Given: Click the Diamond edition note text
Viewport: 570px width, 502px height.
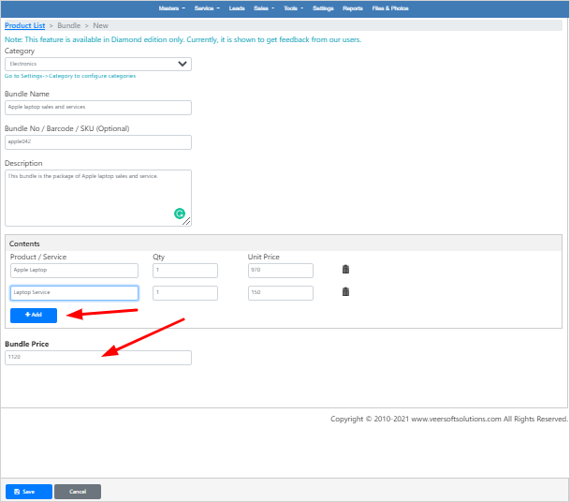Looking at the screenshot, I should click(183, 39).
